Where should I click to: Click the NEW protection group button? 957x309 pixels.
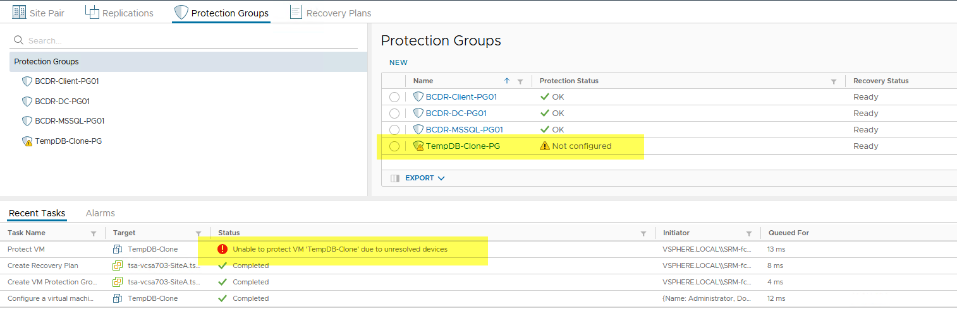click(x=398, y=62)
